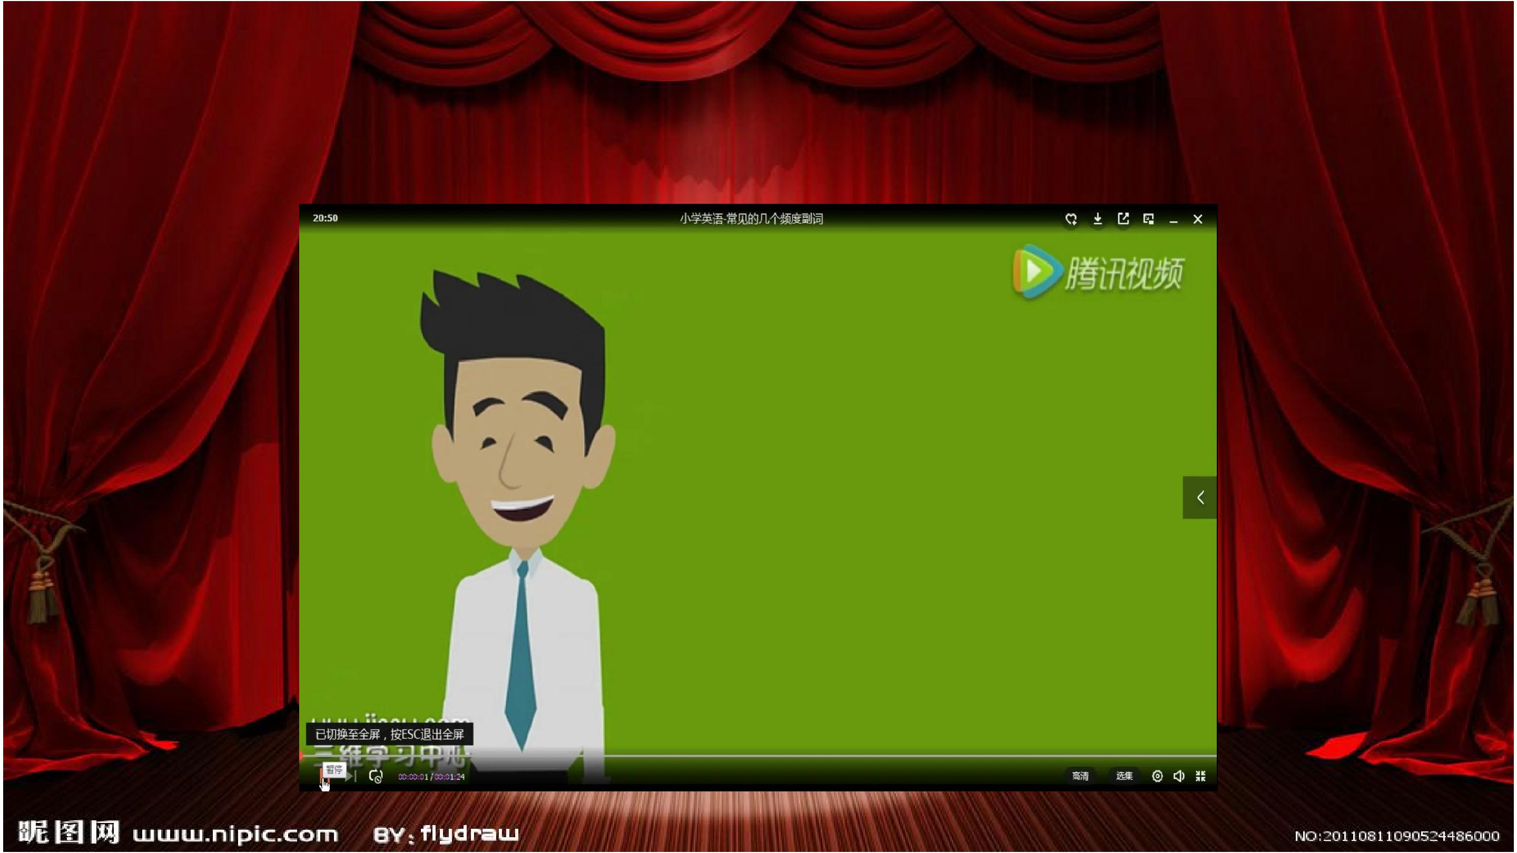
Task: Click the 00:00:01 elapsed time display
Action: (x=413, y=777)
